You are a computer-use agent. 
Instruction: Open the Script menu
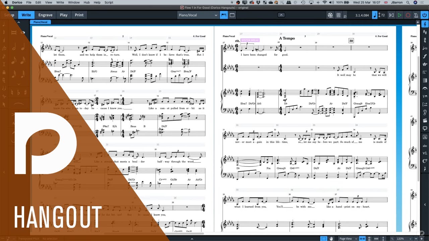click(109, 2)
